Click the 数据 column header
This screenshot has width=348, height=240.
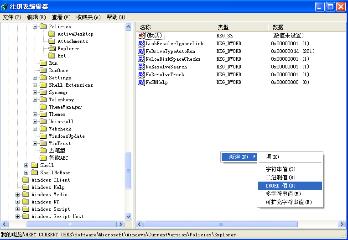(x=307, y=27)
